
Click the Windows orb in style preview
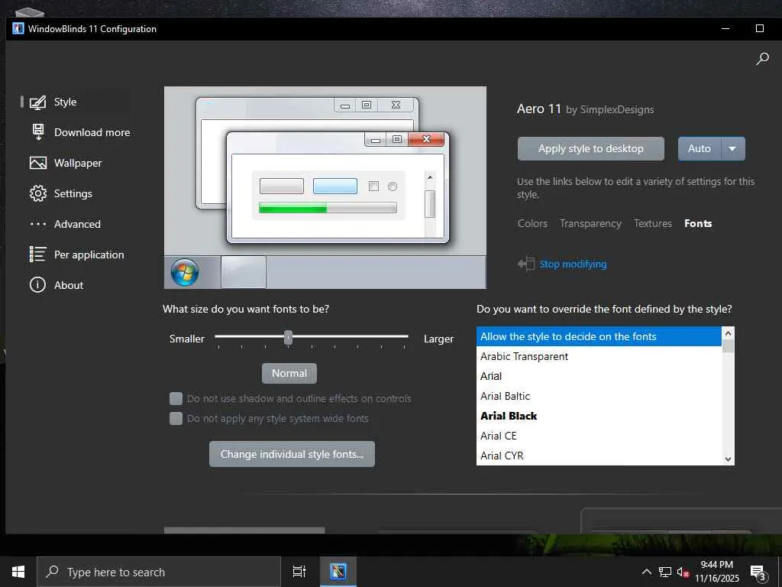pyautogui.click(x=185, y=273)
